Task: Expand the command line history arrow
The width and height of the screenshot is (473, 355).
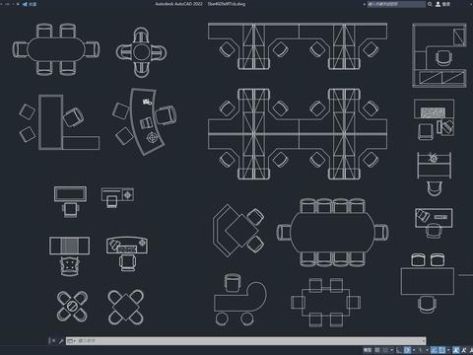Action: click(x=424, y=341)
